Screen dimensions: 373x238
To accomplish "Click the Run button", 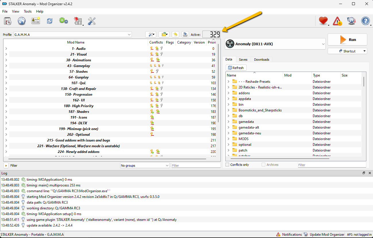I will (x=347, y=40).
